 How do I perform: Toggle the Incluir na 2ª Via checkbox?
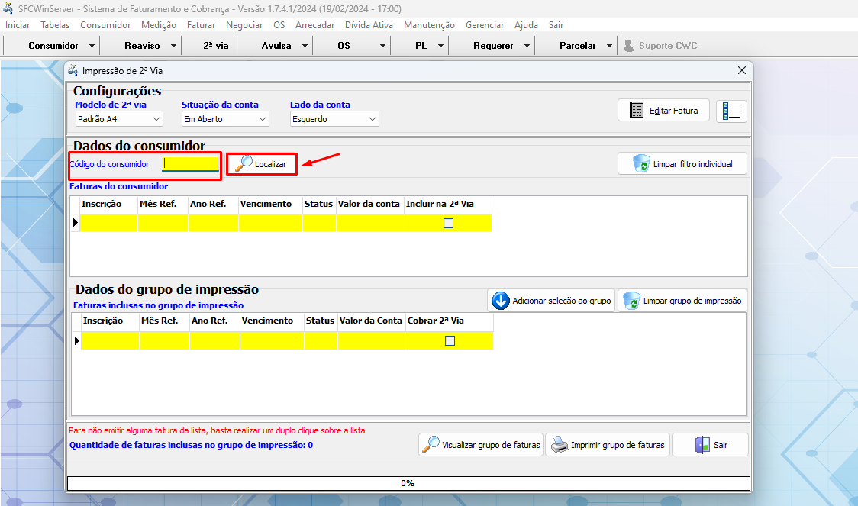(x=448, y=223)
